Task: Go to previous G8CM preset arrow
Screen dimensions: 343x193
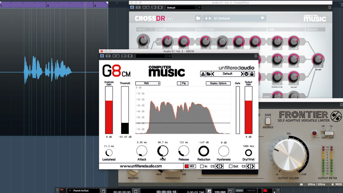Action: point(213,74)
